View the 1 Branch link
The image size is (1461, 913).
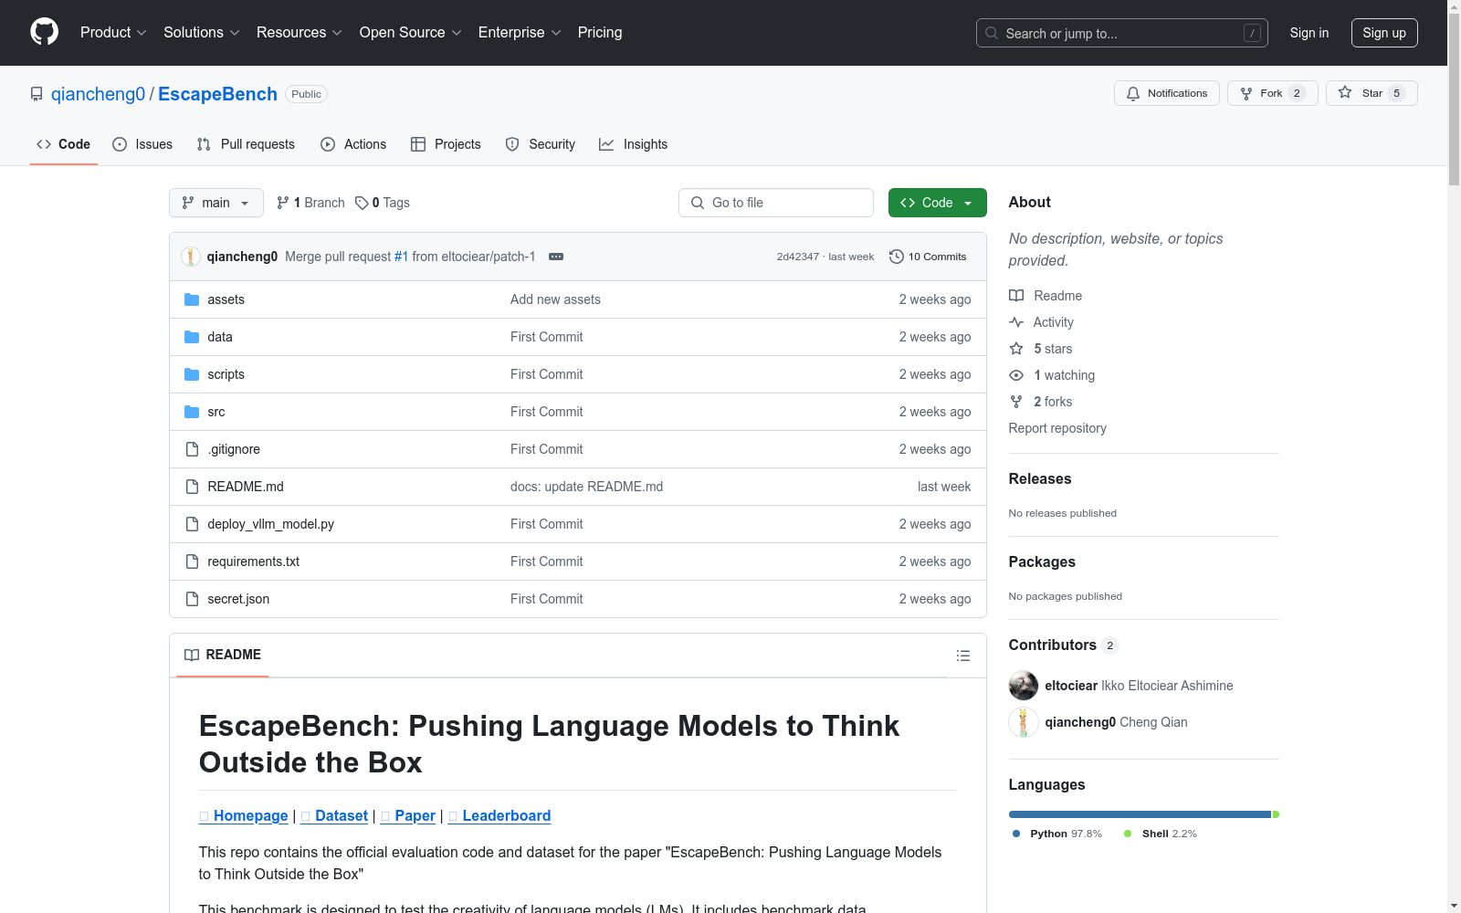tap(310, 203)
